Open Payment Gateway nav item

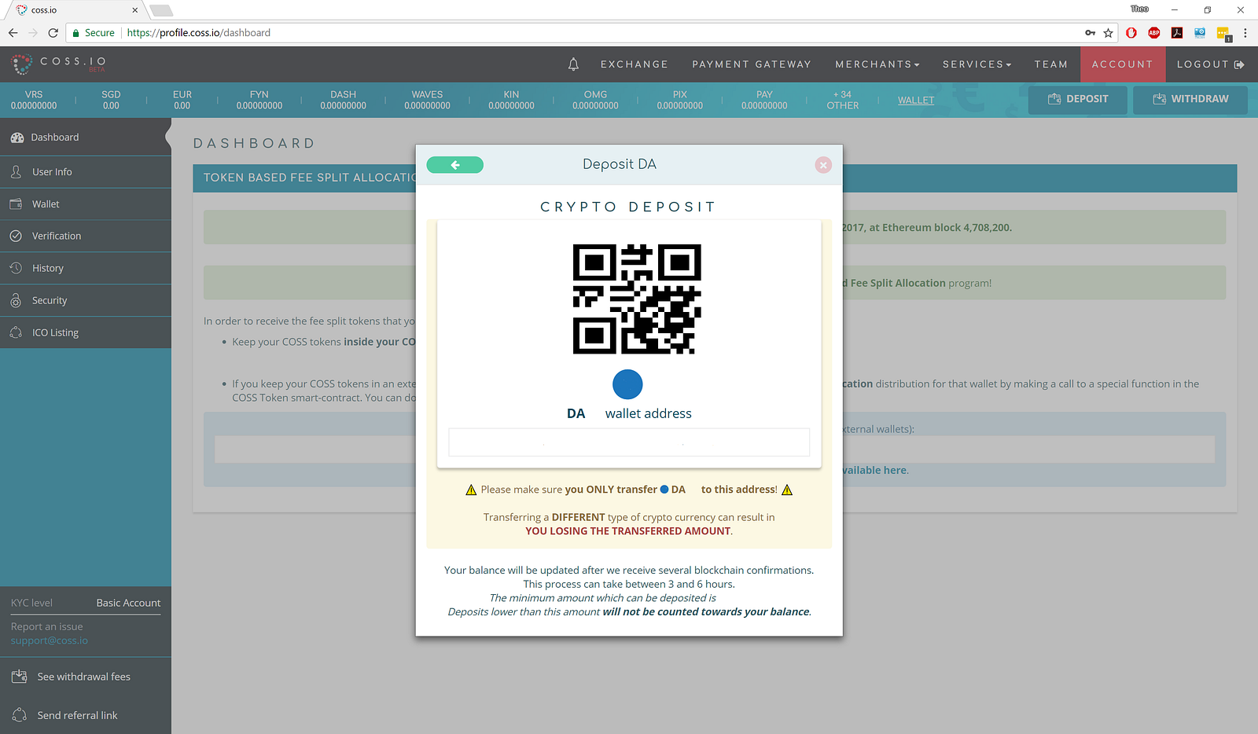tap(752, 64)
